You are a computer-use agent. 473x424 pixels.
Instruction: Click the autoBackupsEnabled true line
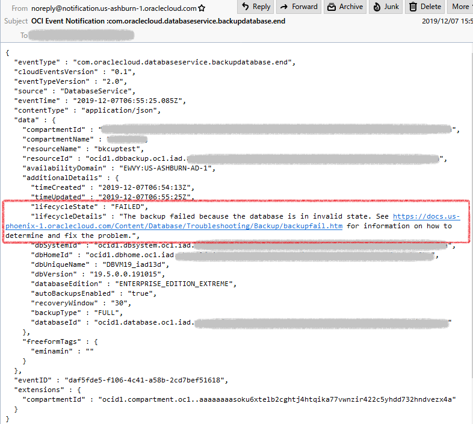tap(93, 293)
